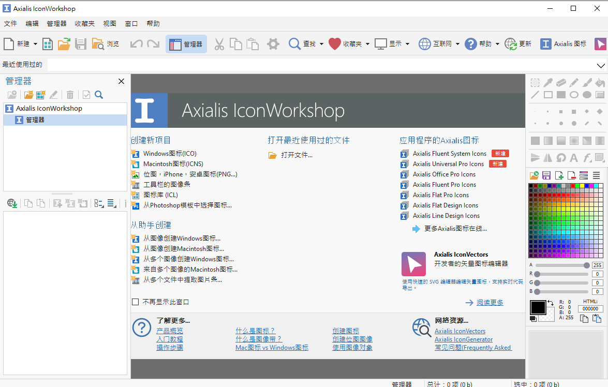Click the Open folder icon in the main toolbar
This screenshot has height=387, width=608.
pos(64,44)
